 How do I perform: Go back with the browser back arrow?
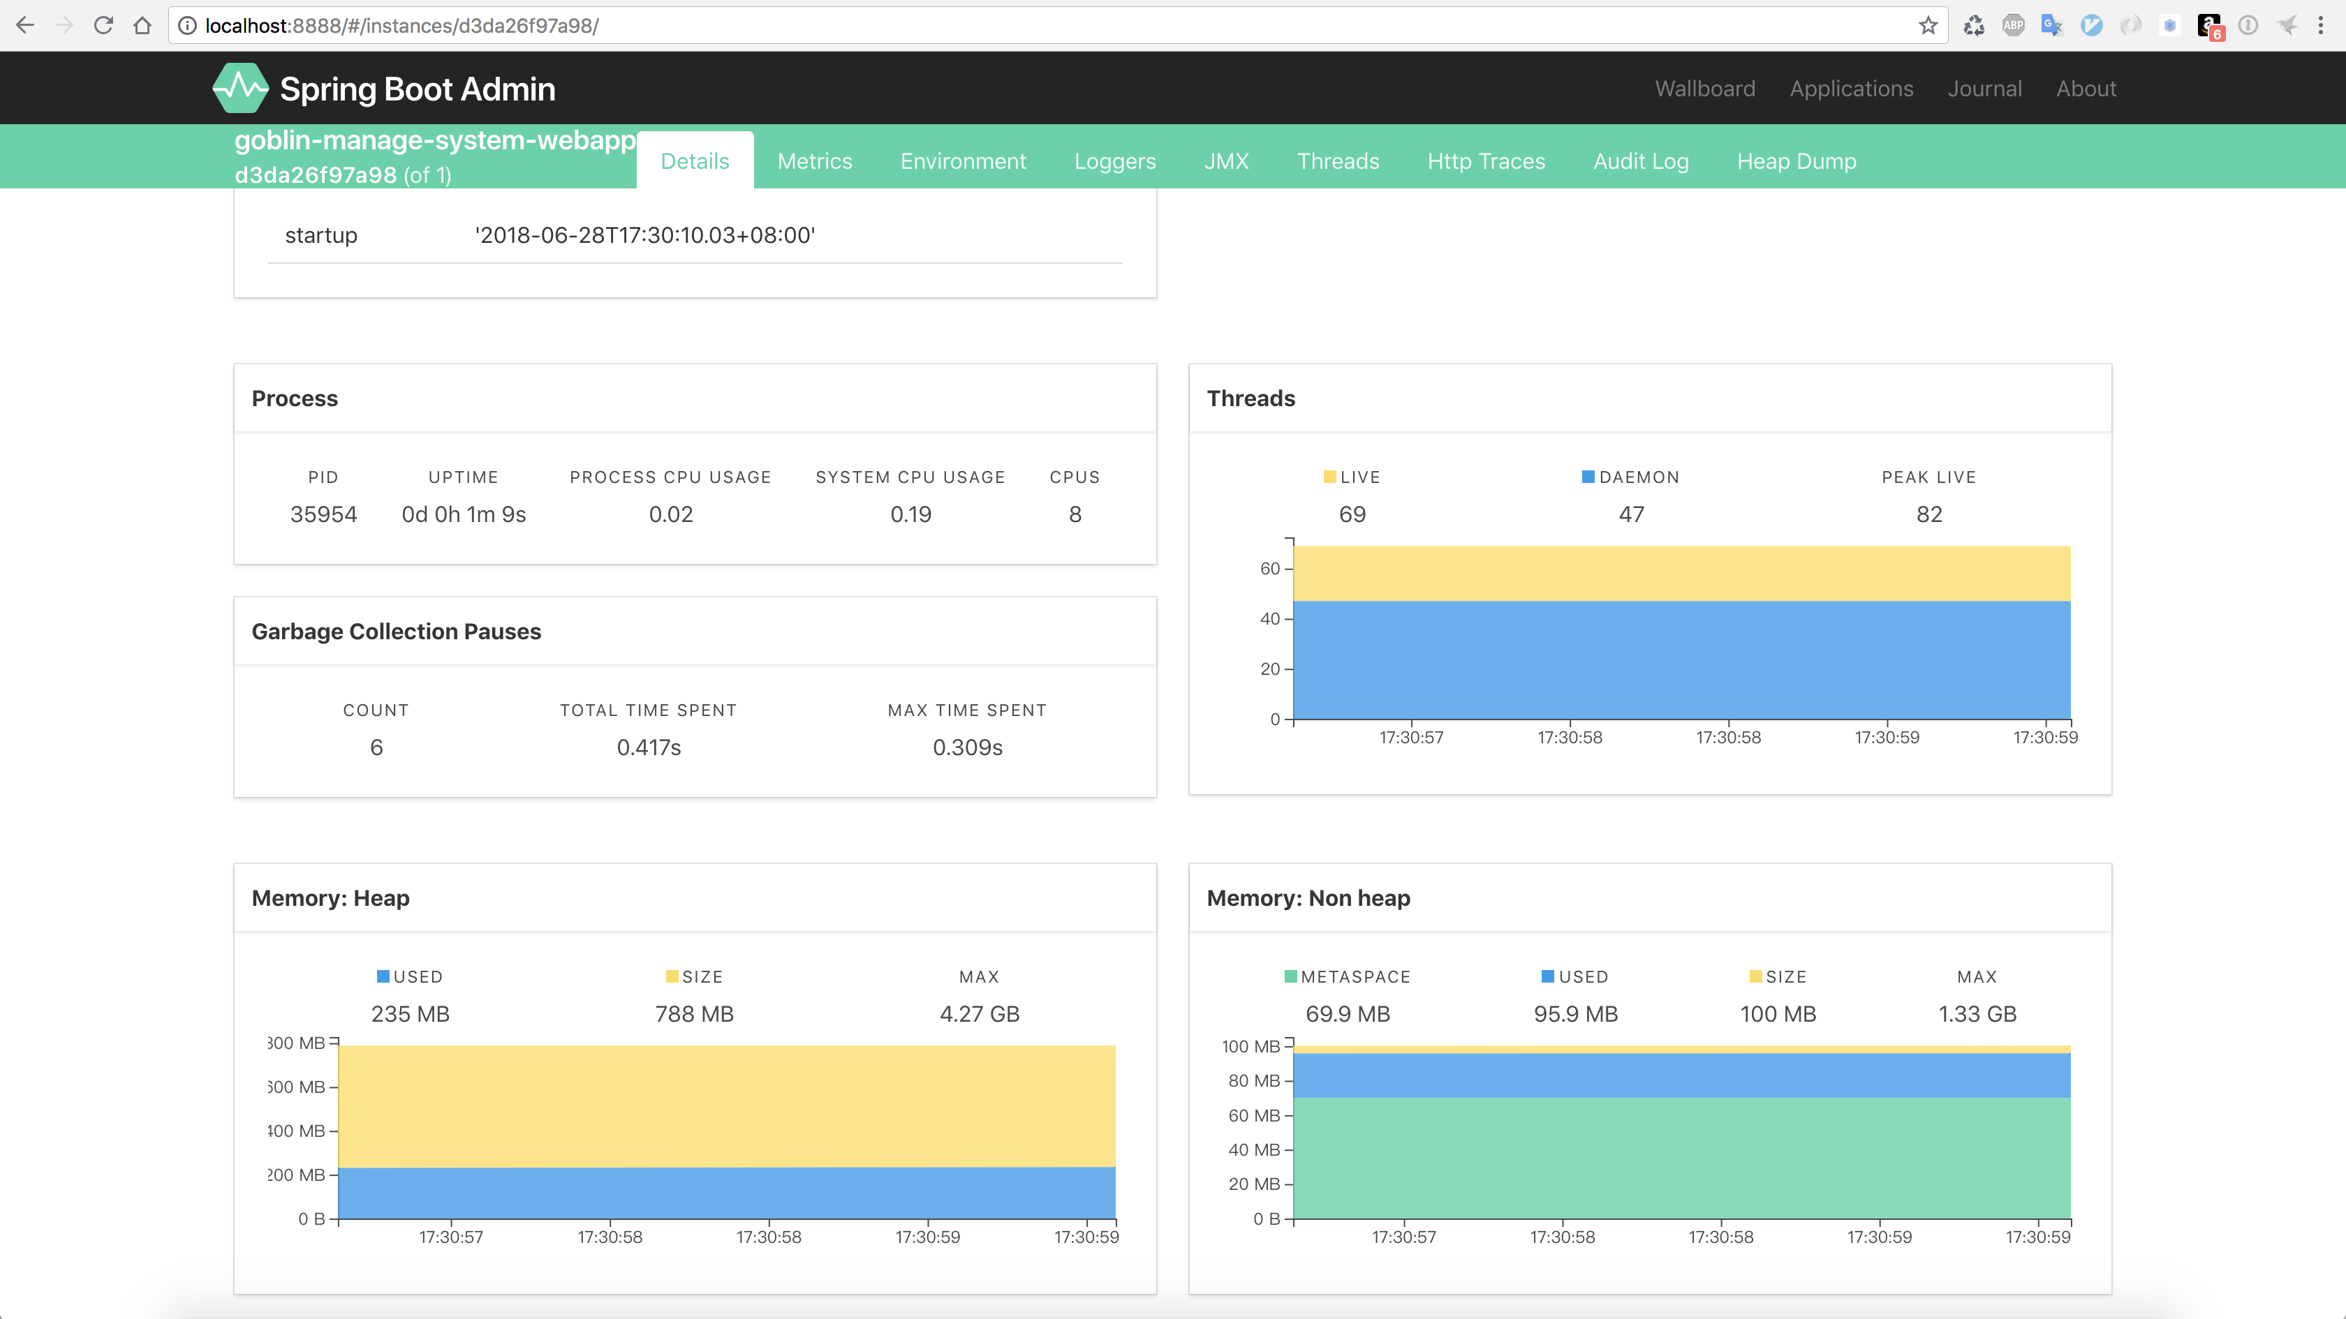pyautogui.click(x=26, y=26)
